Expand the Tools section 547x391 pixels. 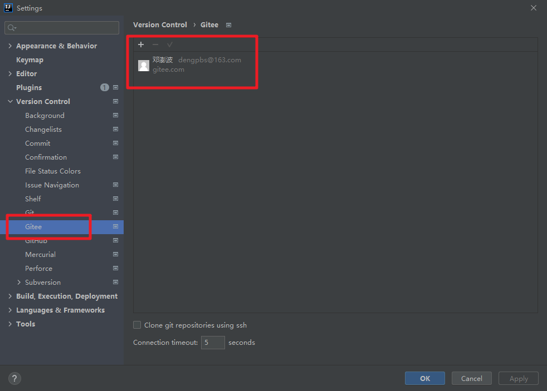(x=10, y=324)
